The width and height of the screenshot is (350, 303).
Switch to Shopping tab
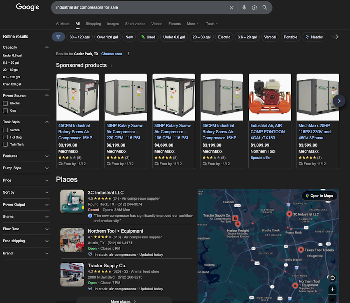coord(93,23)
